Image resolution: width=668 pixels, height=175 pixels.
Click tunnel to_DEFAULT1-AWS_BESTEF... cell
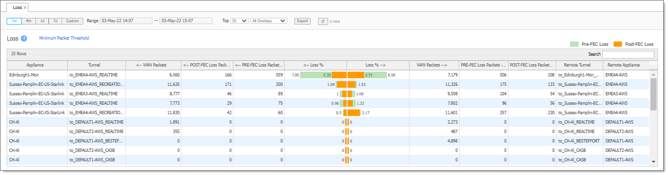[x=97, y=141]
